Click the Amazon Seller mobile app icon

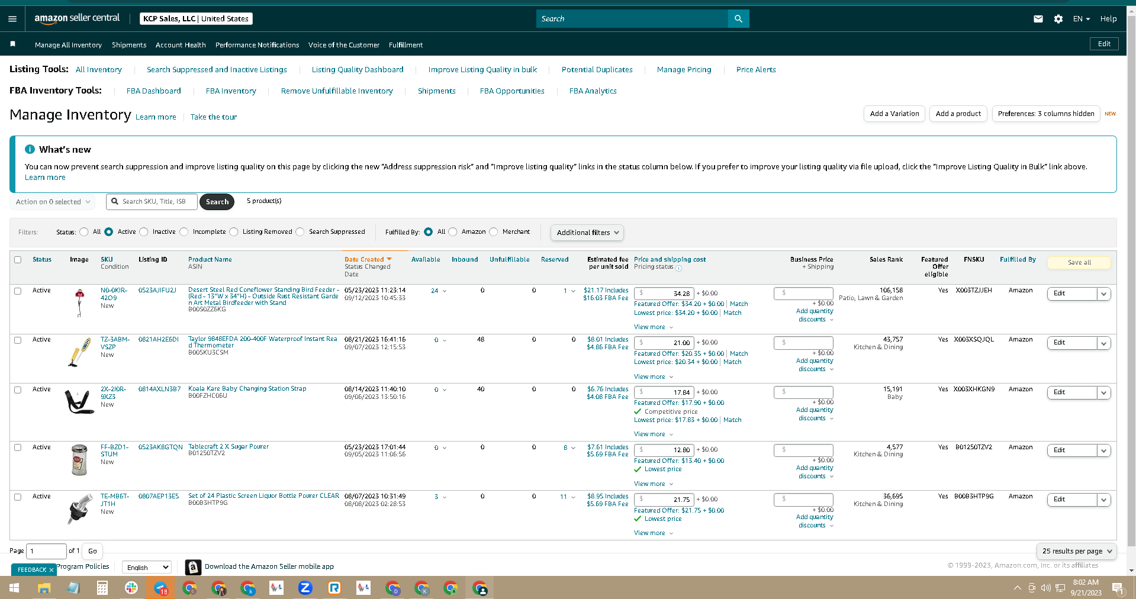coord(193,567)
